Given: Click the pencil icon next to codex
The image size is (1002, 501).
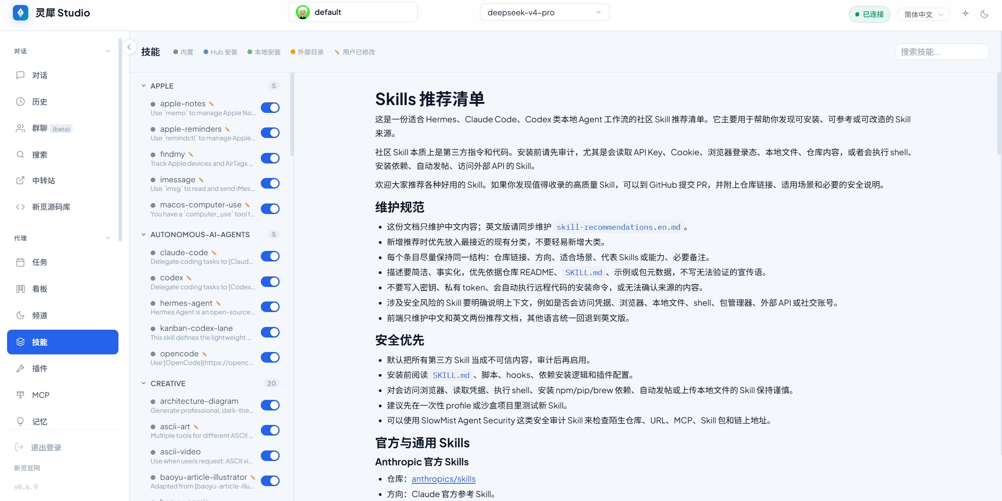Looking at the screenshot, I should click(189, 278).
